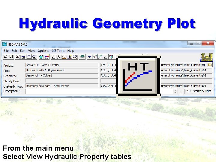The height and width of the screenshot is (162, 216).
Task: Open the View menu
Action: (x=31, y=51)
